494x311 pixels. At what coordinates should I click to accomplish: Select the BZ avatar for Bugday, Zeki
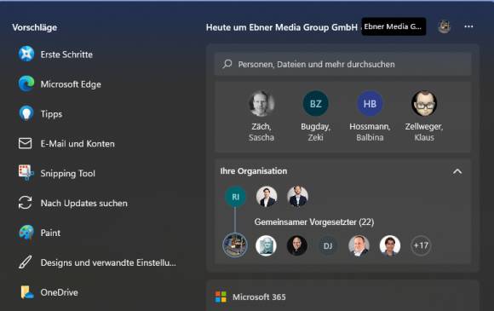coord(315,103)
